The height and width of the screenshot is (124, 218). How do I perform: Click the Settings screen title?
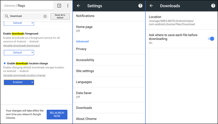[95, 6]
